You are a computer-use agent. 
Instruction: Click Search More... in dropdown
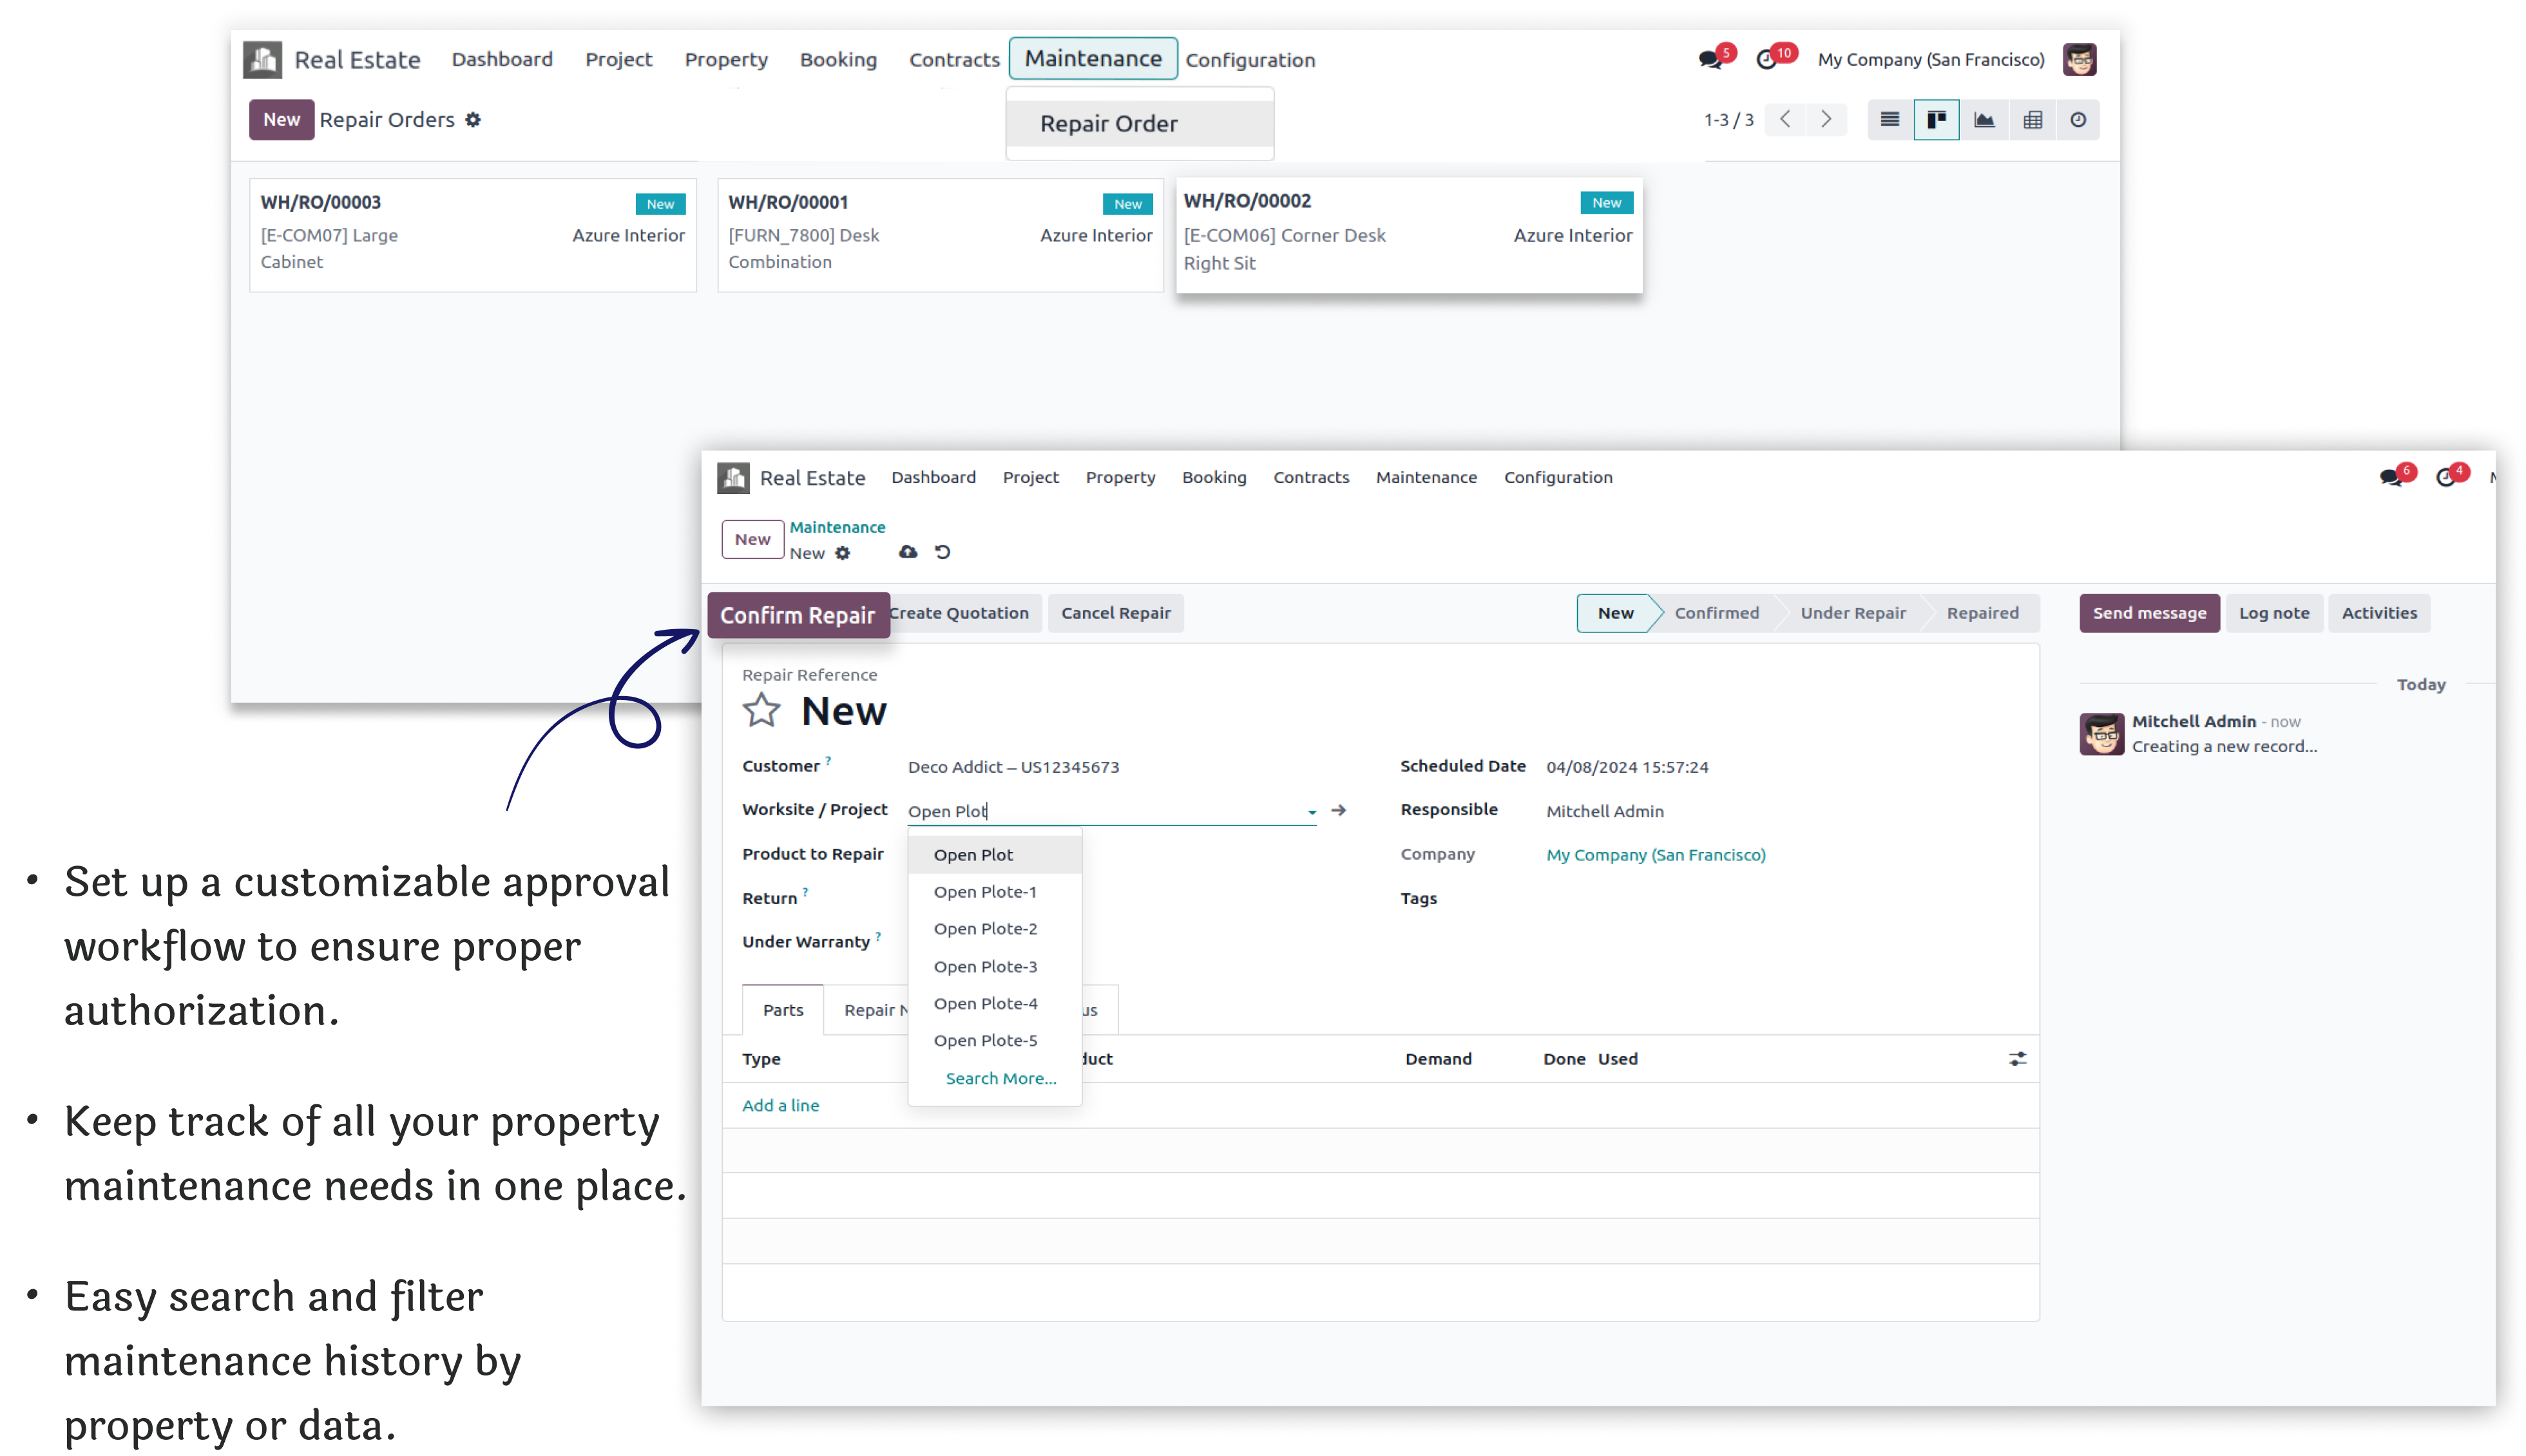[1000, 1079]
